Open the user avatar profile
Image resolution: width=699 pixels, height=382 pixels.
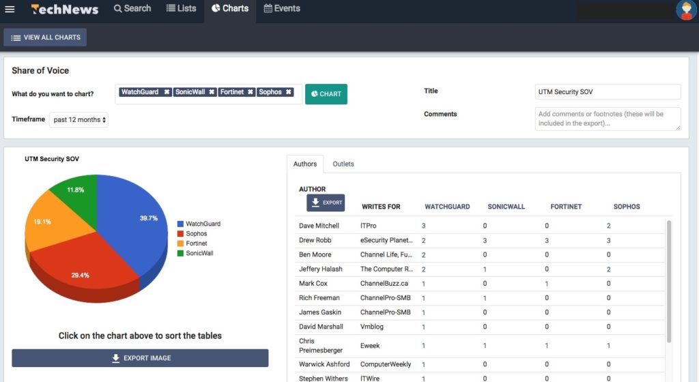click(685, 10)
